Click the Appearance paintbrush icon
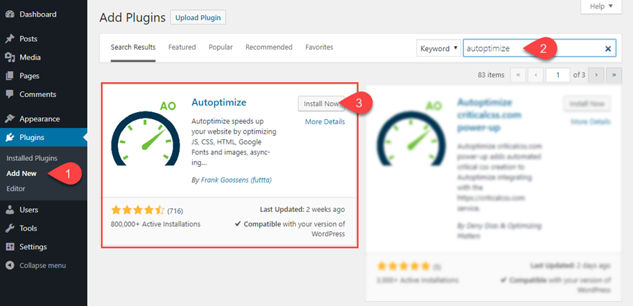 coord(10,119)
